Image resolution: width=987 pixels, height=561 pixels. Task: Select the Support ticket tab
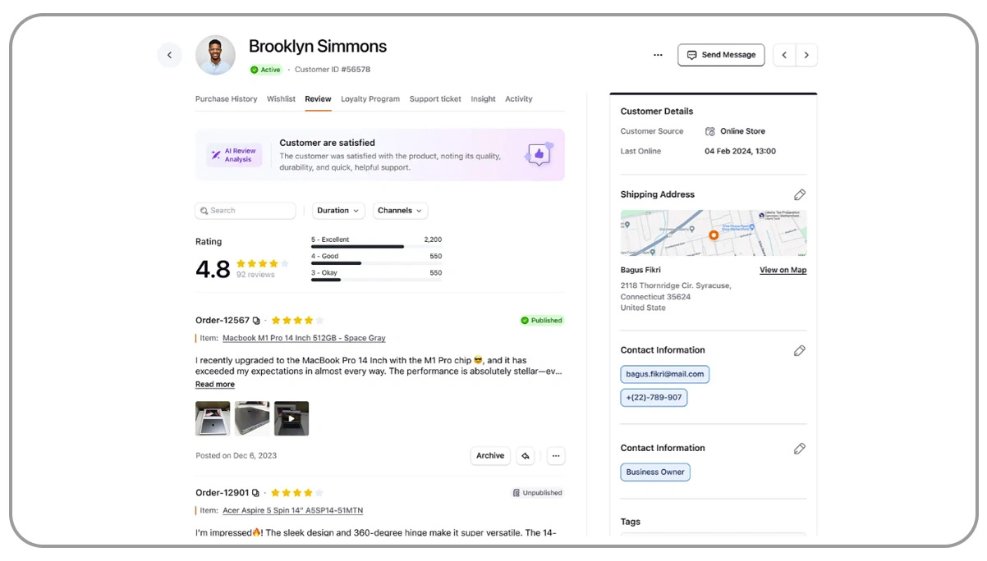coord(435,98)
